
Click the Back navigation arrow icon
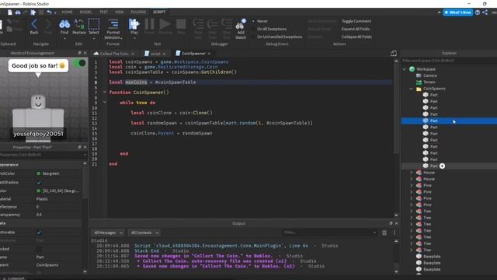pos(34,24)
